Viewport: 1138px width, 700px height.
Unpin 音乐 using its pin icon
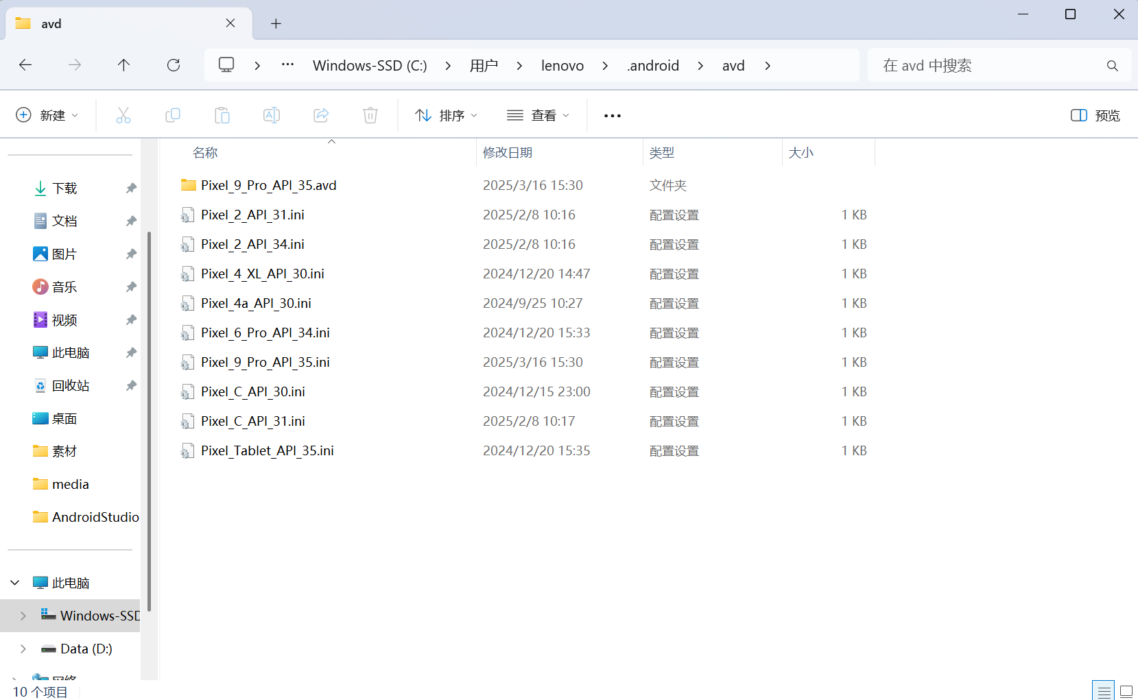(131, 287)
